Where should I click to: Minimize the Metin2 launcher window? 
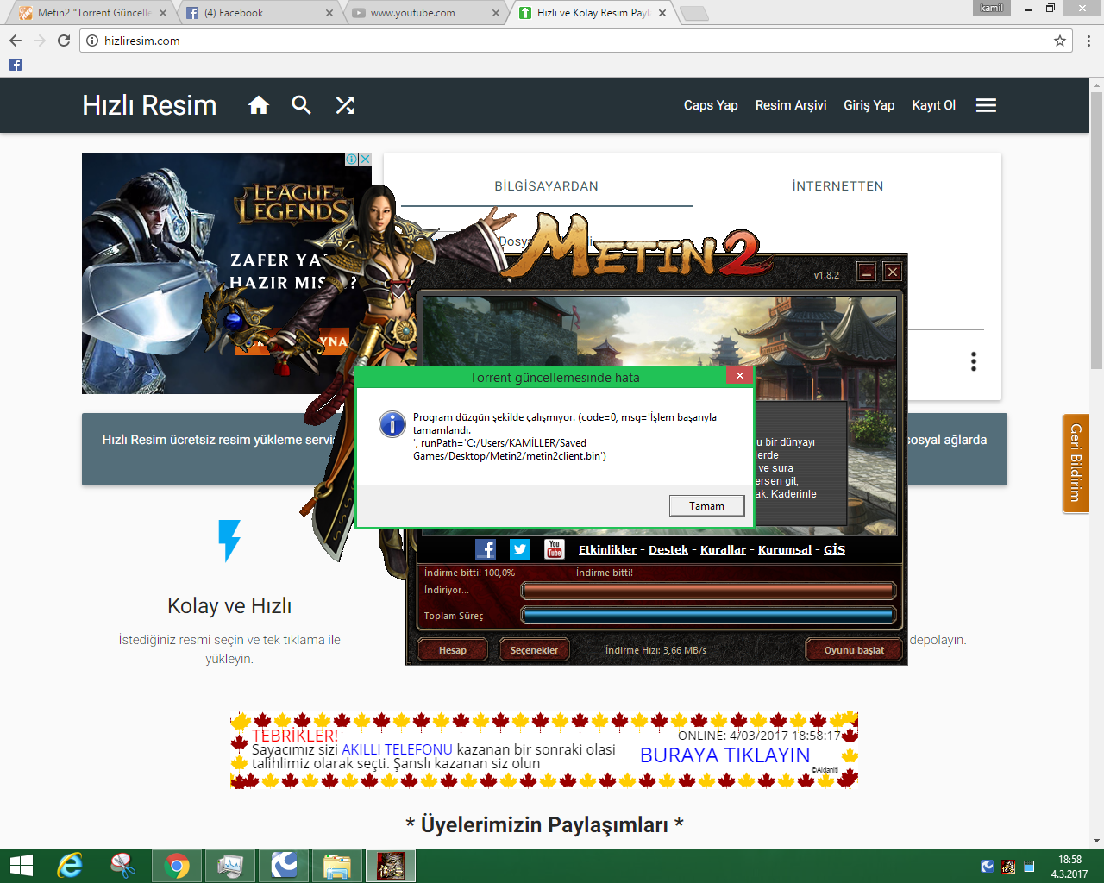tap(867, 272)
